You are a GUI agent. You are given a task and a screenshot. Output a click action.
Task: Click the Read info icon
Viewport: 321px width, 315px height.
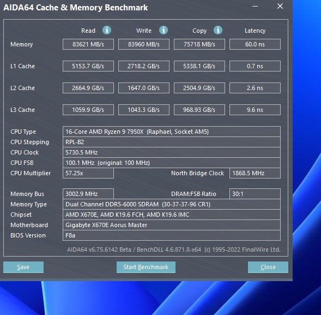(107, 30)
